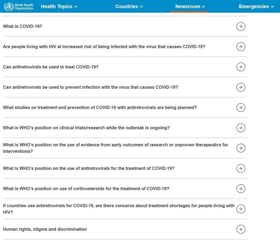Click plus icon for corticosteroids question
The image size is (280, 241).
pos(241,189)
